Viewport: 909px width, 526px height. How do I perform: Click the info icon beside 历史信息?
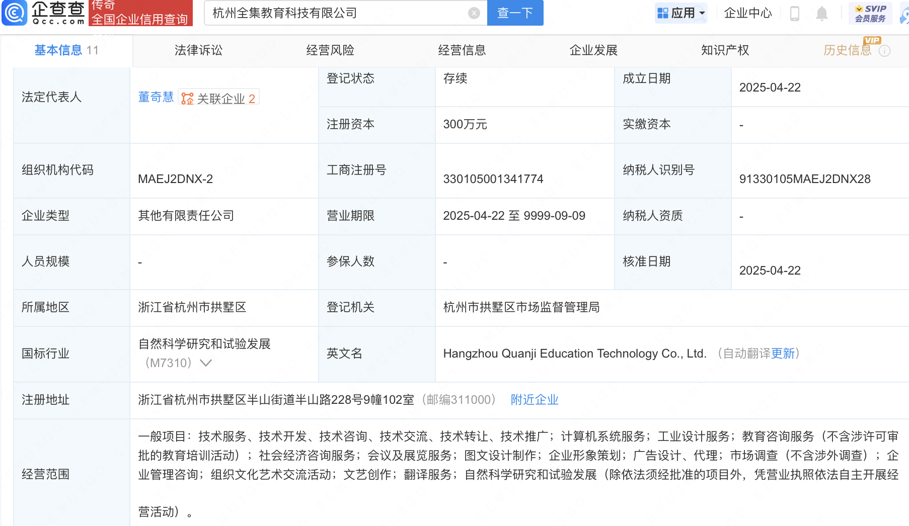click(x=884, y=51)
